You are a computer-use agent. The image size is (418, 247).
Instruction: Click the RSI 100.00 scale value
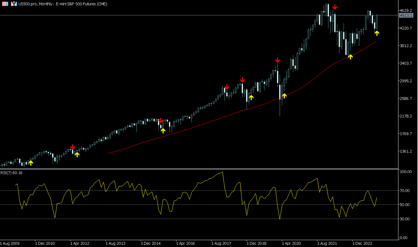pyautogui.click(x=407, y=172)
